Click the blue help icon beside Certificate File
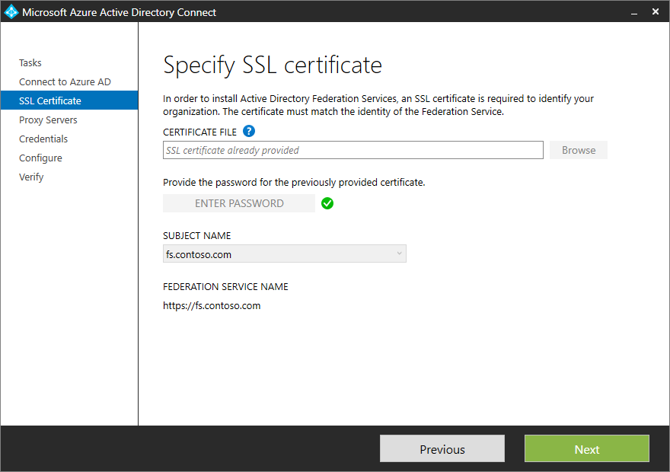The height and width of the screenshot is (472, 670). click(249, 131)
